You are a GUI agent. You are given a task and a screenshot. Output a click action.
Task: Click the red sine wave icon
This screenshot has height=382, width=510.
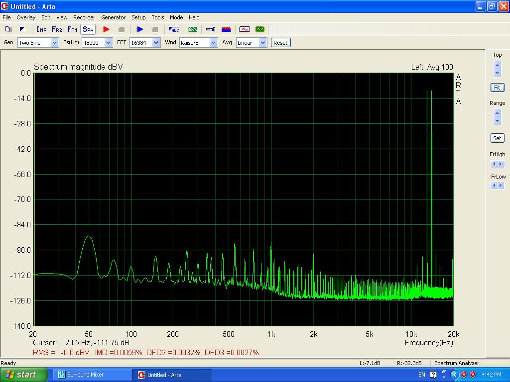(245, 29)
